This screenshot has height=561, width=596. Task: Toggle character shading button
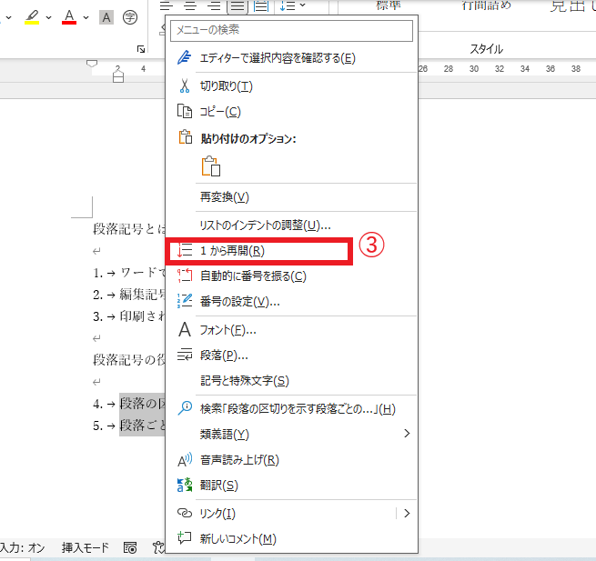pyautogui.click(x=106, y=17)
